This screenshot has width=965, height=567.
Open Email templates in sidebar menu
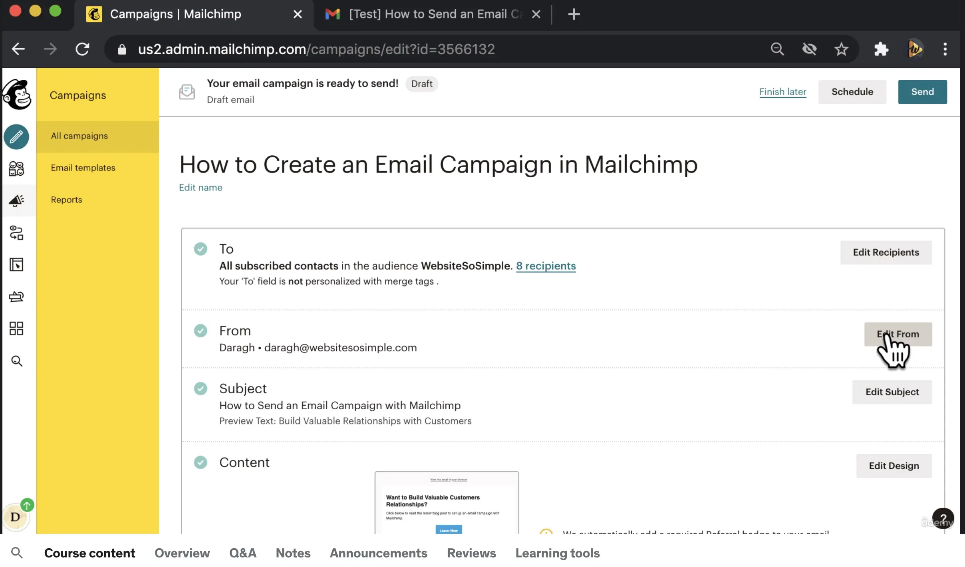pos(83,168)
